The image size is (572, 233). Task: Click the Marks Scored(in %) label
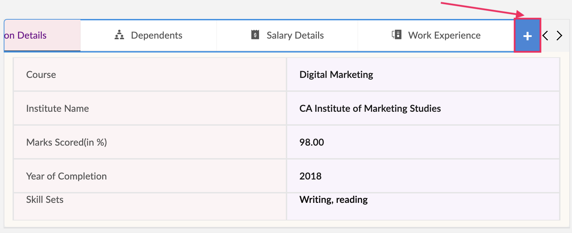tap(67, 142)
